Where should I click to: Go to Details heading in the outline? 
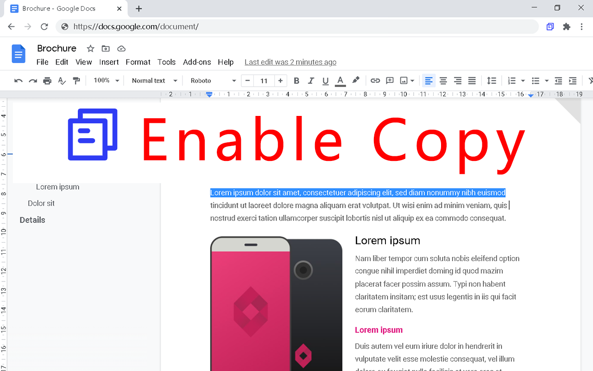pyautogui.click(x=32, y=220)
